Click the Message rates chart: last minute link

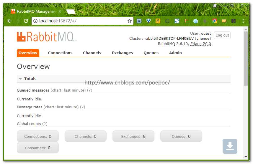(61, 107)
